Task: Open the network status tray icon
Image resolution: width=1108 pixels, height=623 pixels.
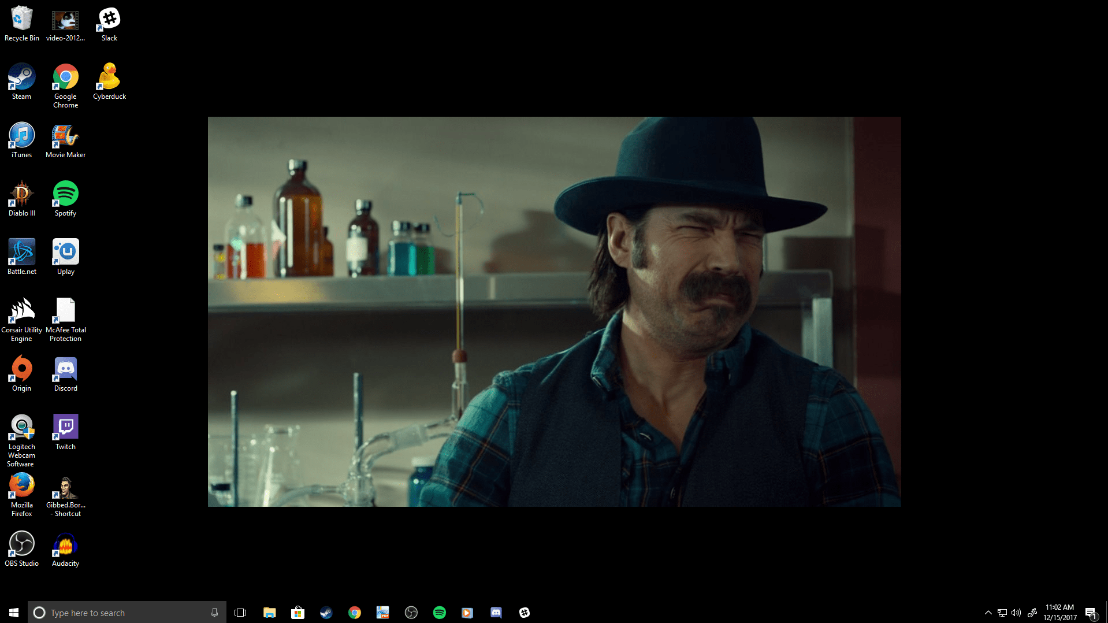Action: (1002, 613)
